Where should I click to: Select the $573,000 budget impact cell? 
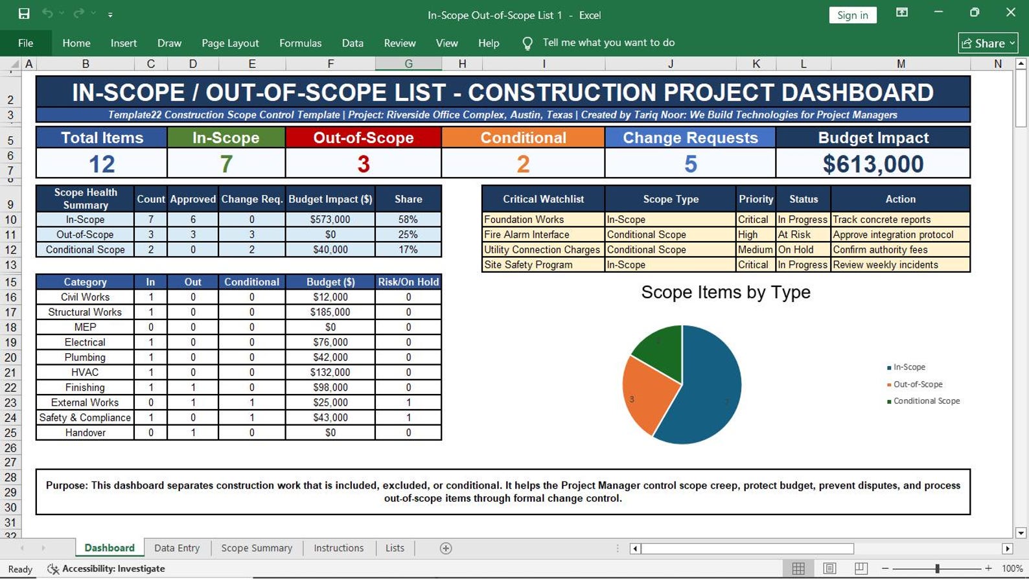click(330, 220)
